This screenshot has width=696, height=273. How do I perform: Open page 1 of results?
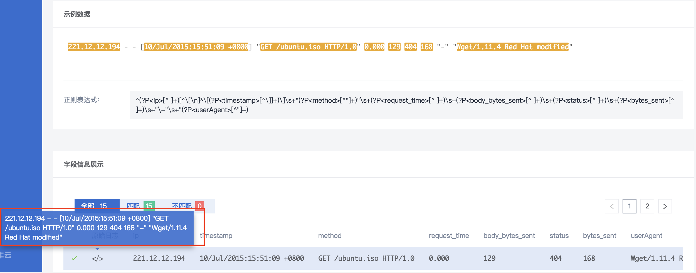[630, 206]
